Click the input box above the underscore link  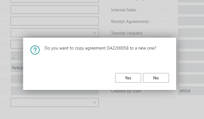tap(17, 44)
